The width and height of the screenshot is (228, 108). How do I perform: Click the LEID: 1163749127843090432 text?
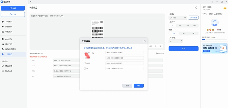coord(215,33)
